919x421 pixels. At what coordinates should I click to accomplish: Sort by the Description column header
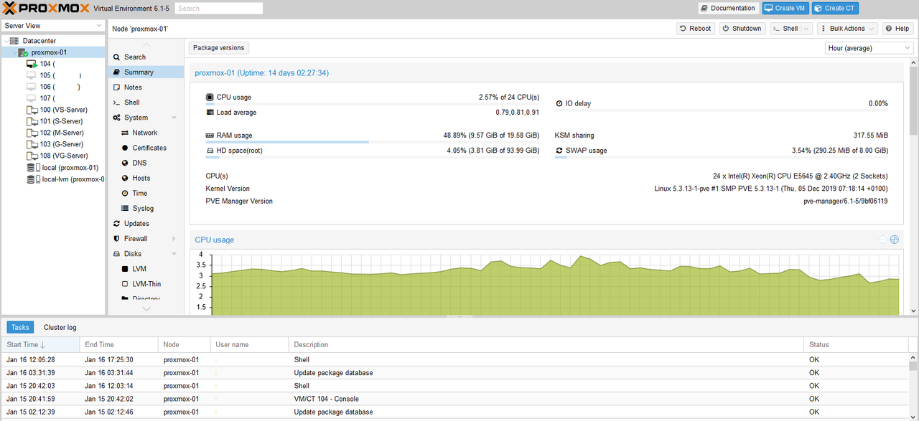pyautogui.click(x=546, y=345)
